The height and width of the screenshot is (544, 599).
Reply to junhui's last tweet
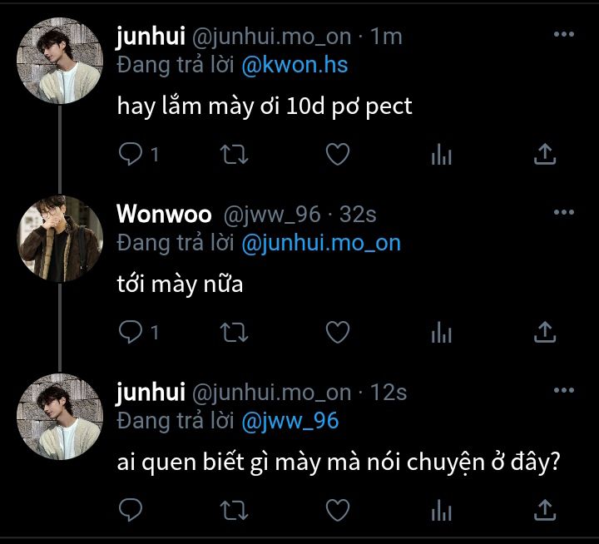tap(131, 510)
